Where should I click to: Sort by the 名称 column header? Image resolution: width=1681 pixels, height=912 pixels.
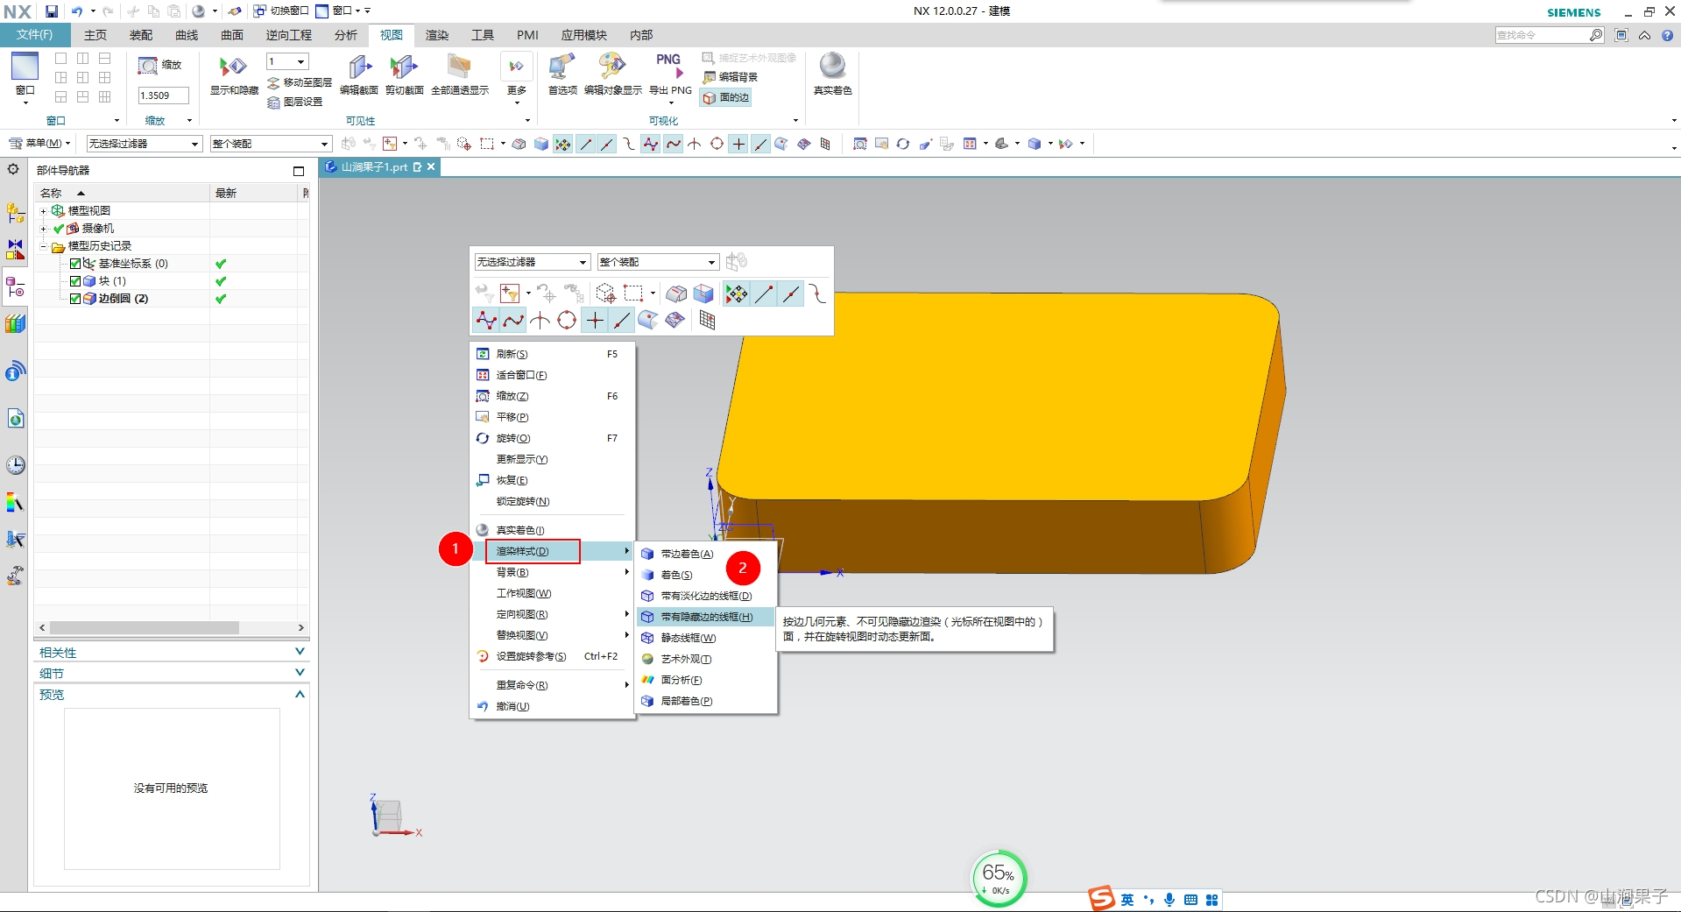tap(122, 193)
